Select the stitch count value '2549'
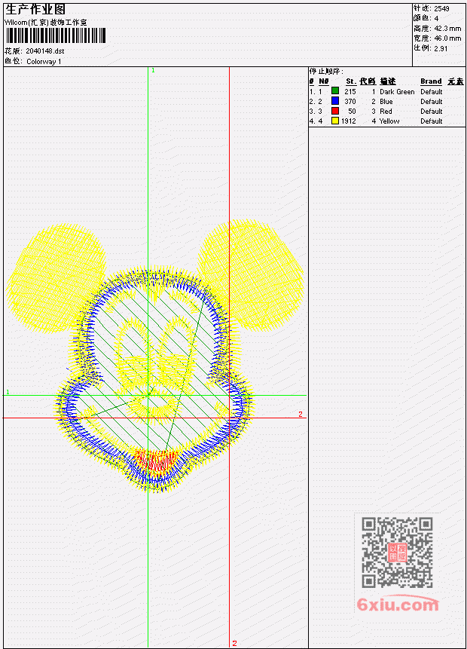 442,8
